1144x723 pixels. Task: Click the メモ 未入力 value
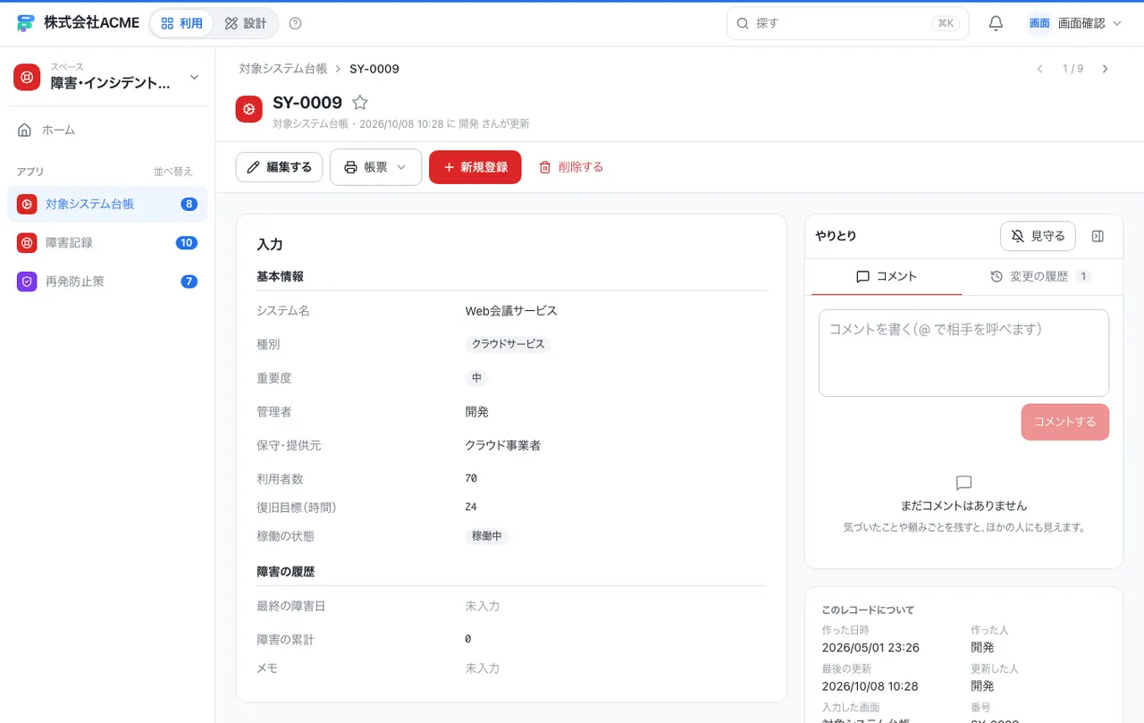482,668
